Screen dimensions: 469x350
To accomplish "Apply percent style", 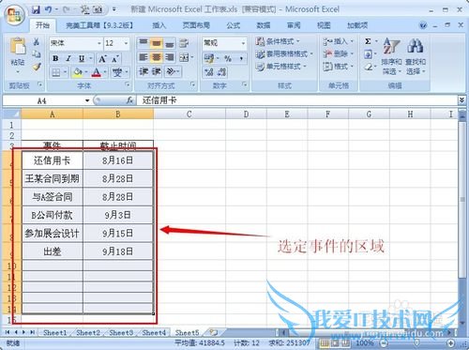I will tap(228, 58).
